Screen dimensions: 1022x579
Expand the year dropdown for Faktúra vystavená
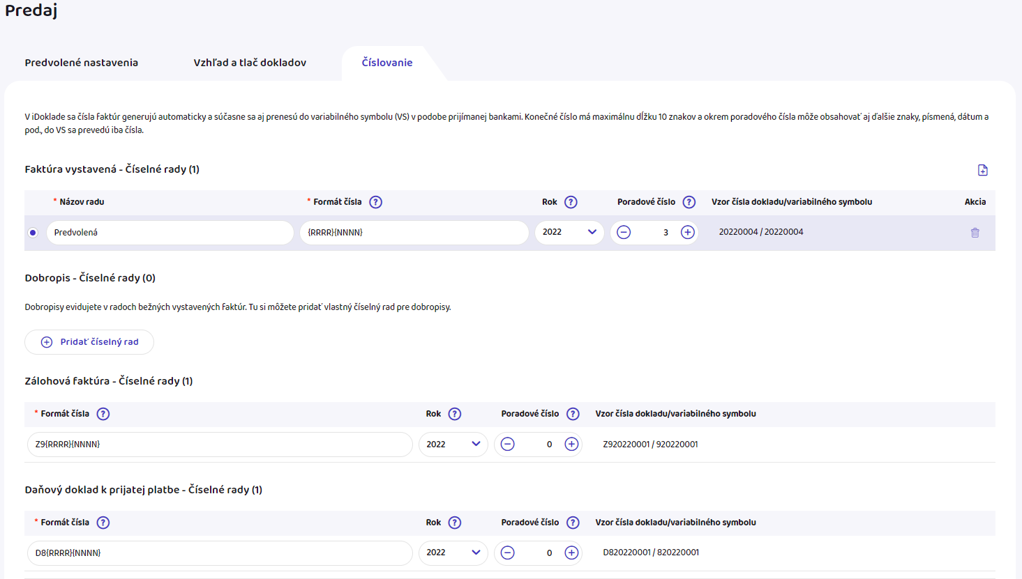pos(569,233)
